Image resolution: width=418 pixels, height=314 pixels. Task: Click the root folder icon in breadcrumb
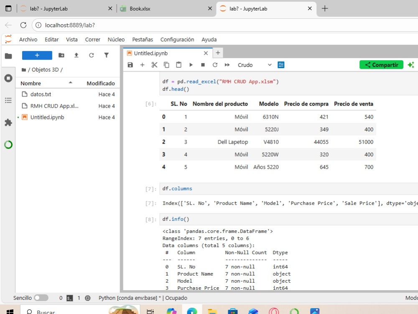pos(24,69)
